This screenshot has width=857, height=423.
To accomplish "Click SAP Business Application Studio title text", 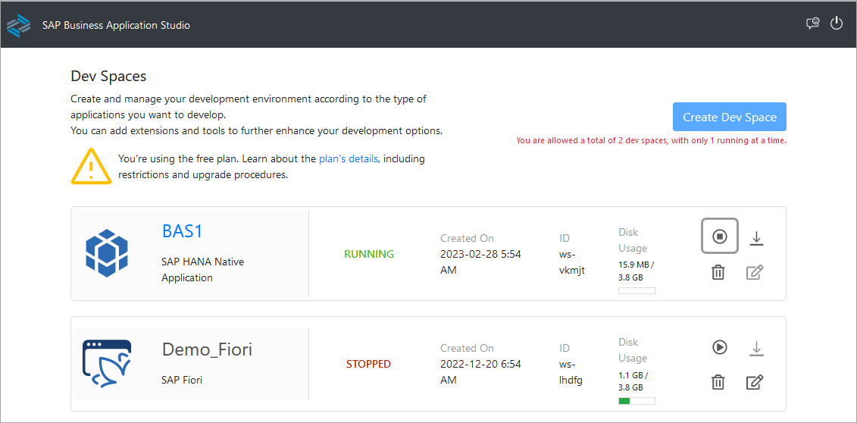I will tap(117, 25).
